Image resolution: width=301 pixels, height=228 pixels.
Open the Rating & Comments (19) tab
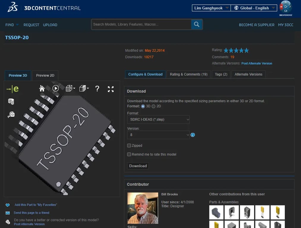[188, 74]
